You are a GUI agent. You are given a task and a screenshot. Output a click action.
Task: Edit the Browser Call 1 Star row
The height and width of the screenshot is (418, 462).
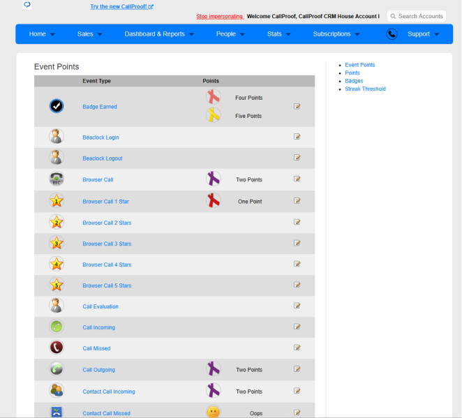click(x=297, y=201)
